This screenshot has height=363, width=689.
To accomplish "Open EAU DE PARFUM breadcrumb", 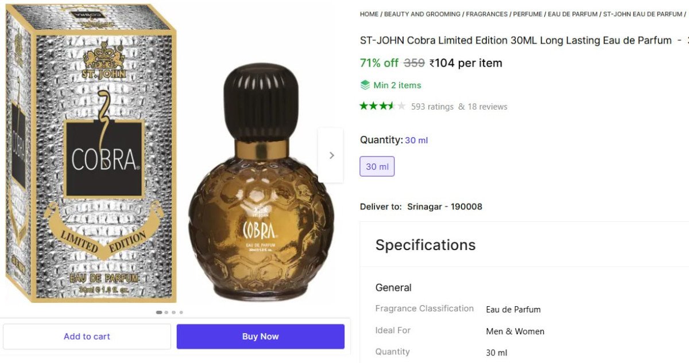I will [572, 14].
